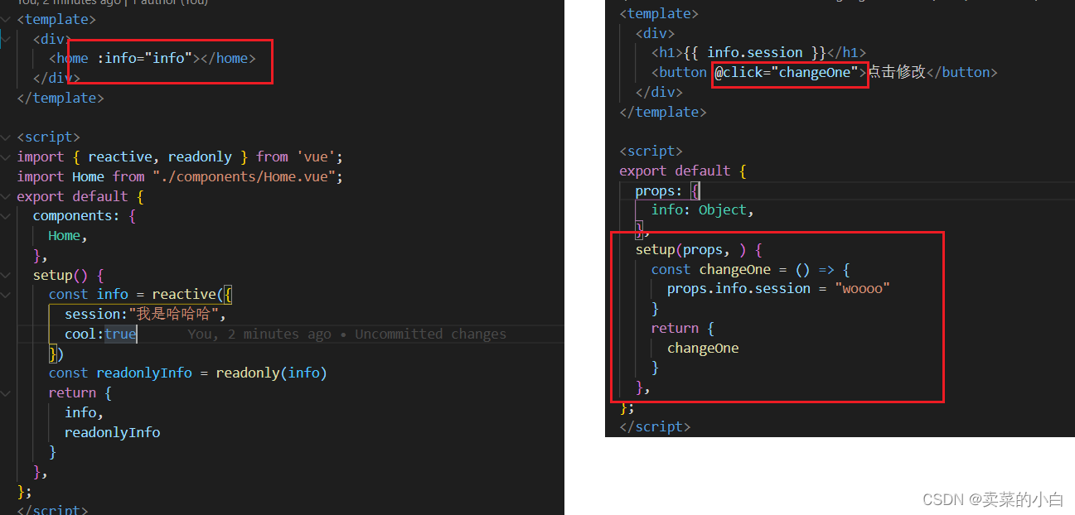Select the "./components/Home.vue" import path string
The image size is (1075, 515).
[244, 176]
